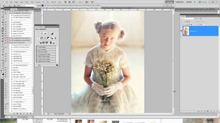
Task: Select the Top Light Infusion action
Action: [18, 93]
